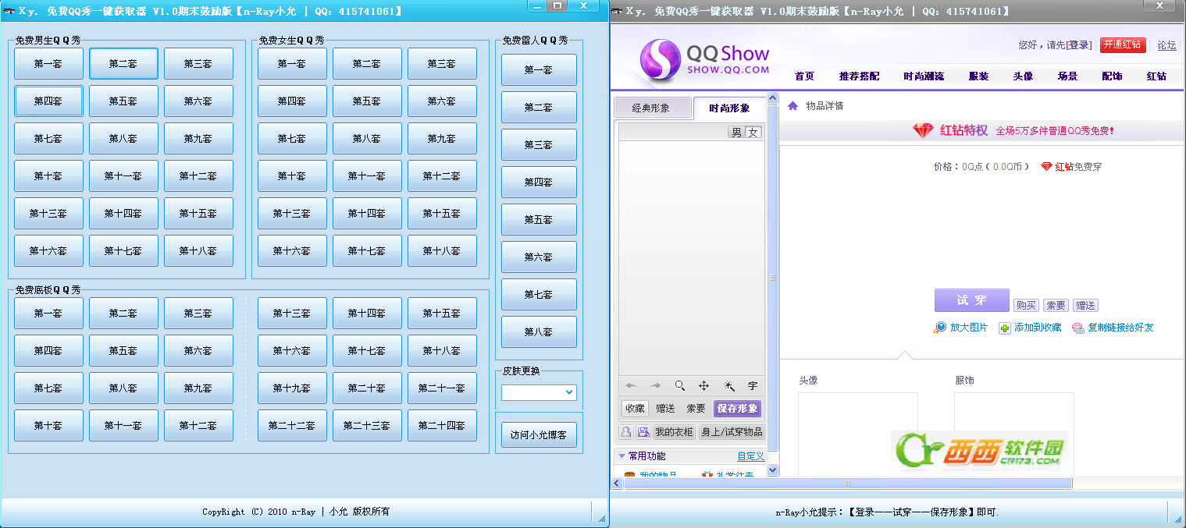
Task: Click the 复制链接给好友 chat icon
Action: 1078,328
